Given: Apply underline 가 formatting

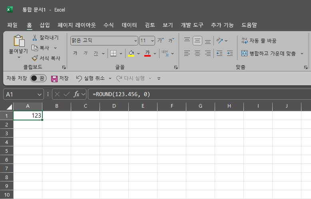Looking at the screenshot, I should pos(96,53).
